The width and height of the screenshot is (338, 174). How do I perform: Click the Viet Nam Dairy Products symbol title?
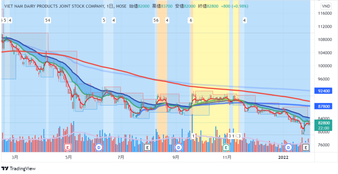click(x=54, y=6)
